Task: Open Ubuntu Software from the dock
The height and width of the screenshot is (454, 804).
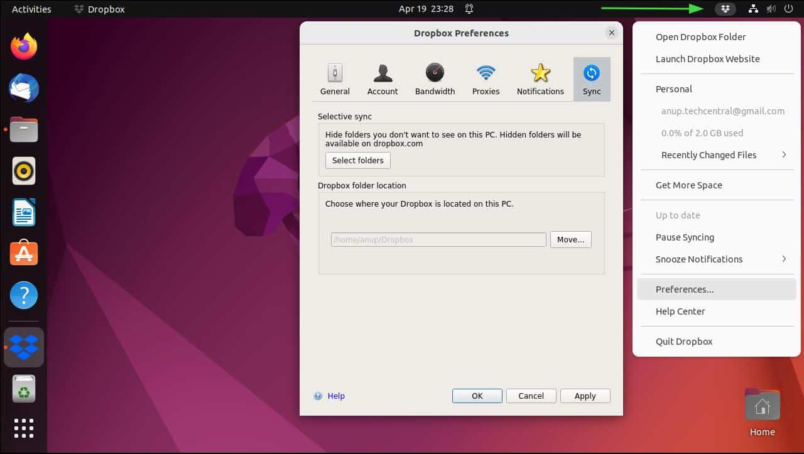Action: [24, 254]
